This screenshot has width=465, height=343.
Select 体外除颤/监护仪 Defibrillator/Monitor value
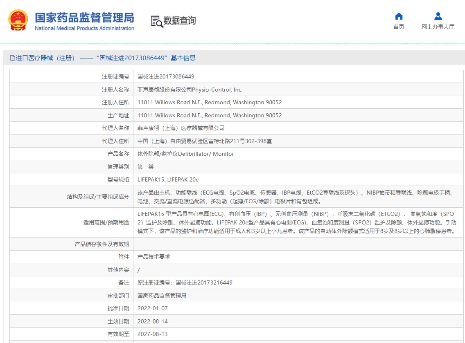(x=186, y=154)
